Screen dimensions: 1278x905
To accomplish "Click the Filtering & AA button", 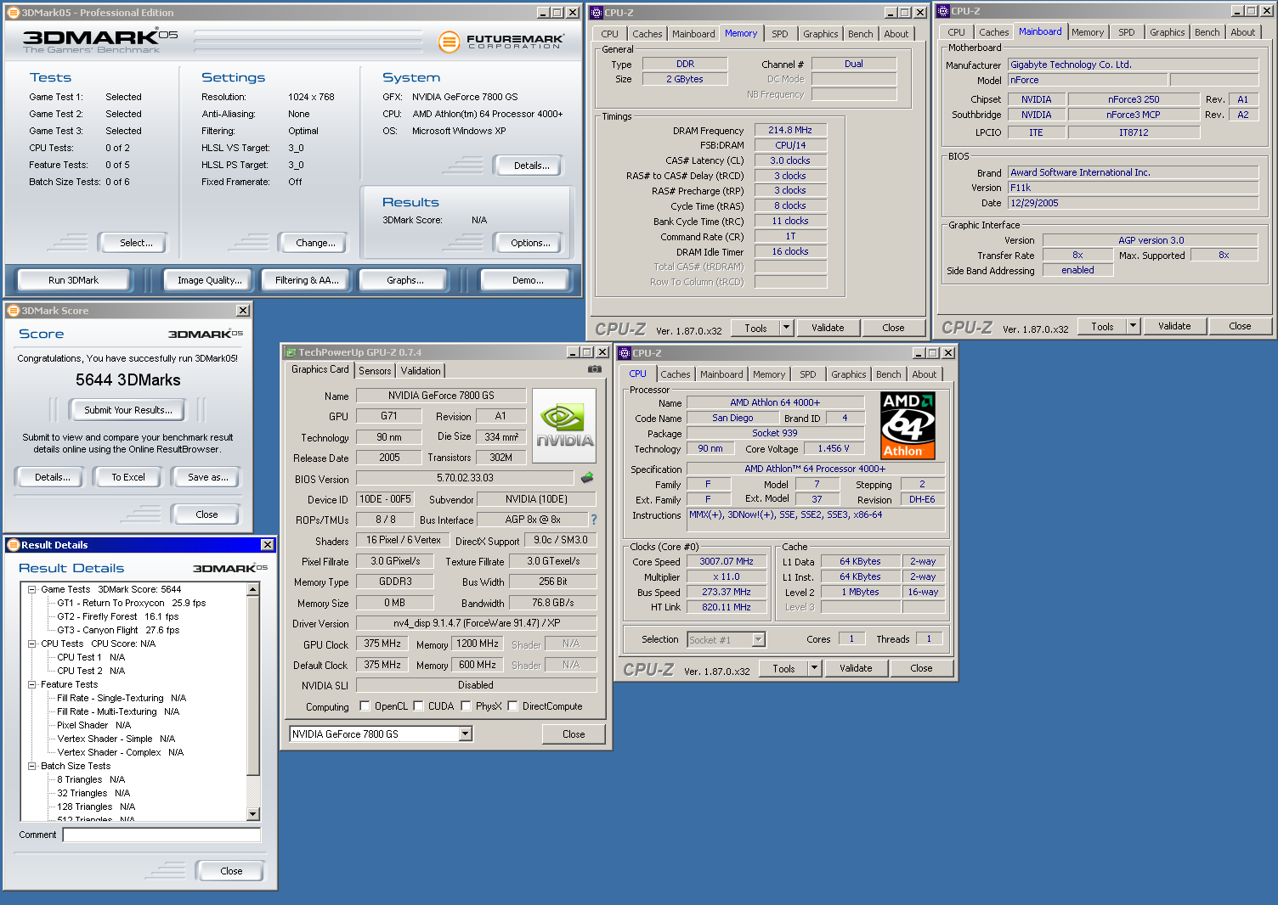I will (x=307, y=280).
